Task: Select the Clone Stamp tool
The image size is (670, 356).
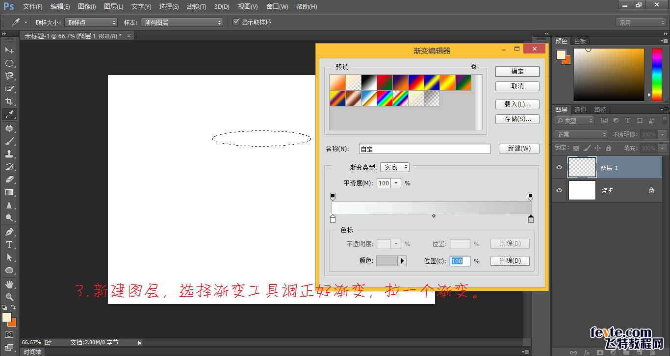Action: (x=9, y=154)
